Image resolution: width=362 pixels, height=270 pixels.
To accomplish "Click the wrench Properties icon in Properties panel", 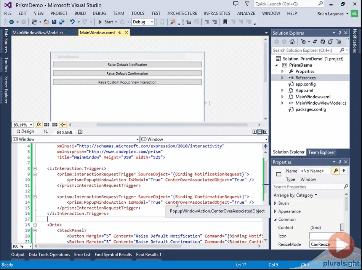I will click(336, 171).
